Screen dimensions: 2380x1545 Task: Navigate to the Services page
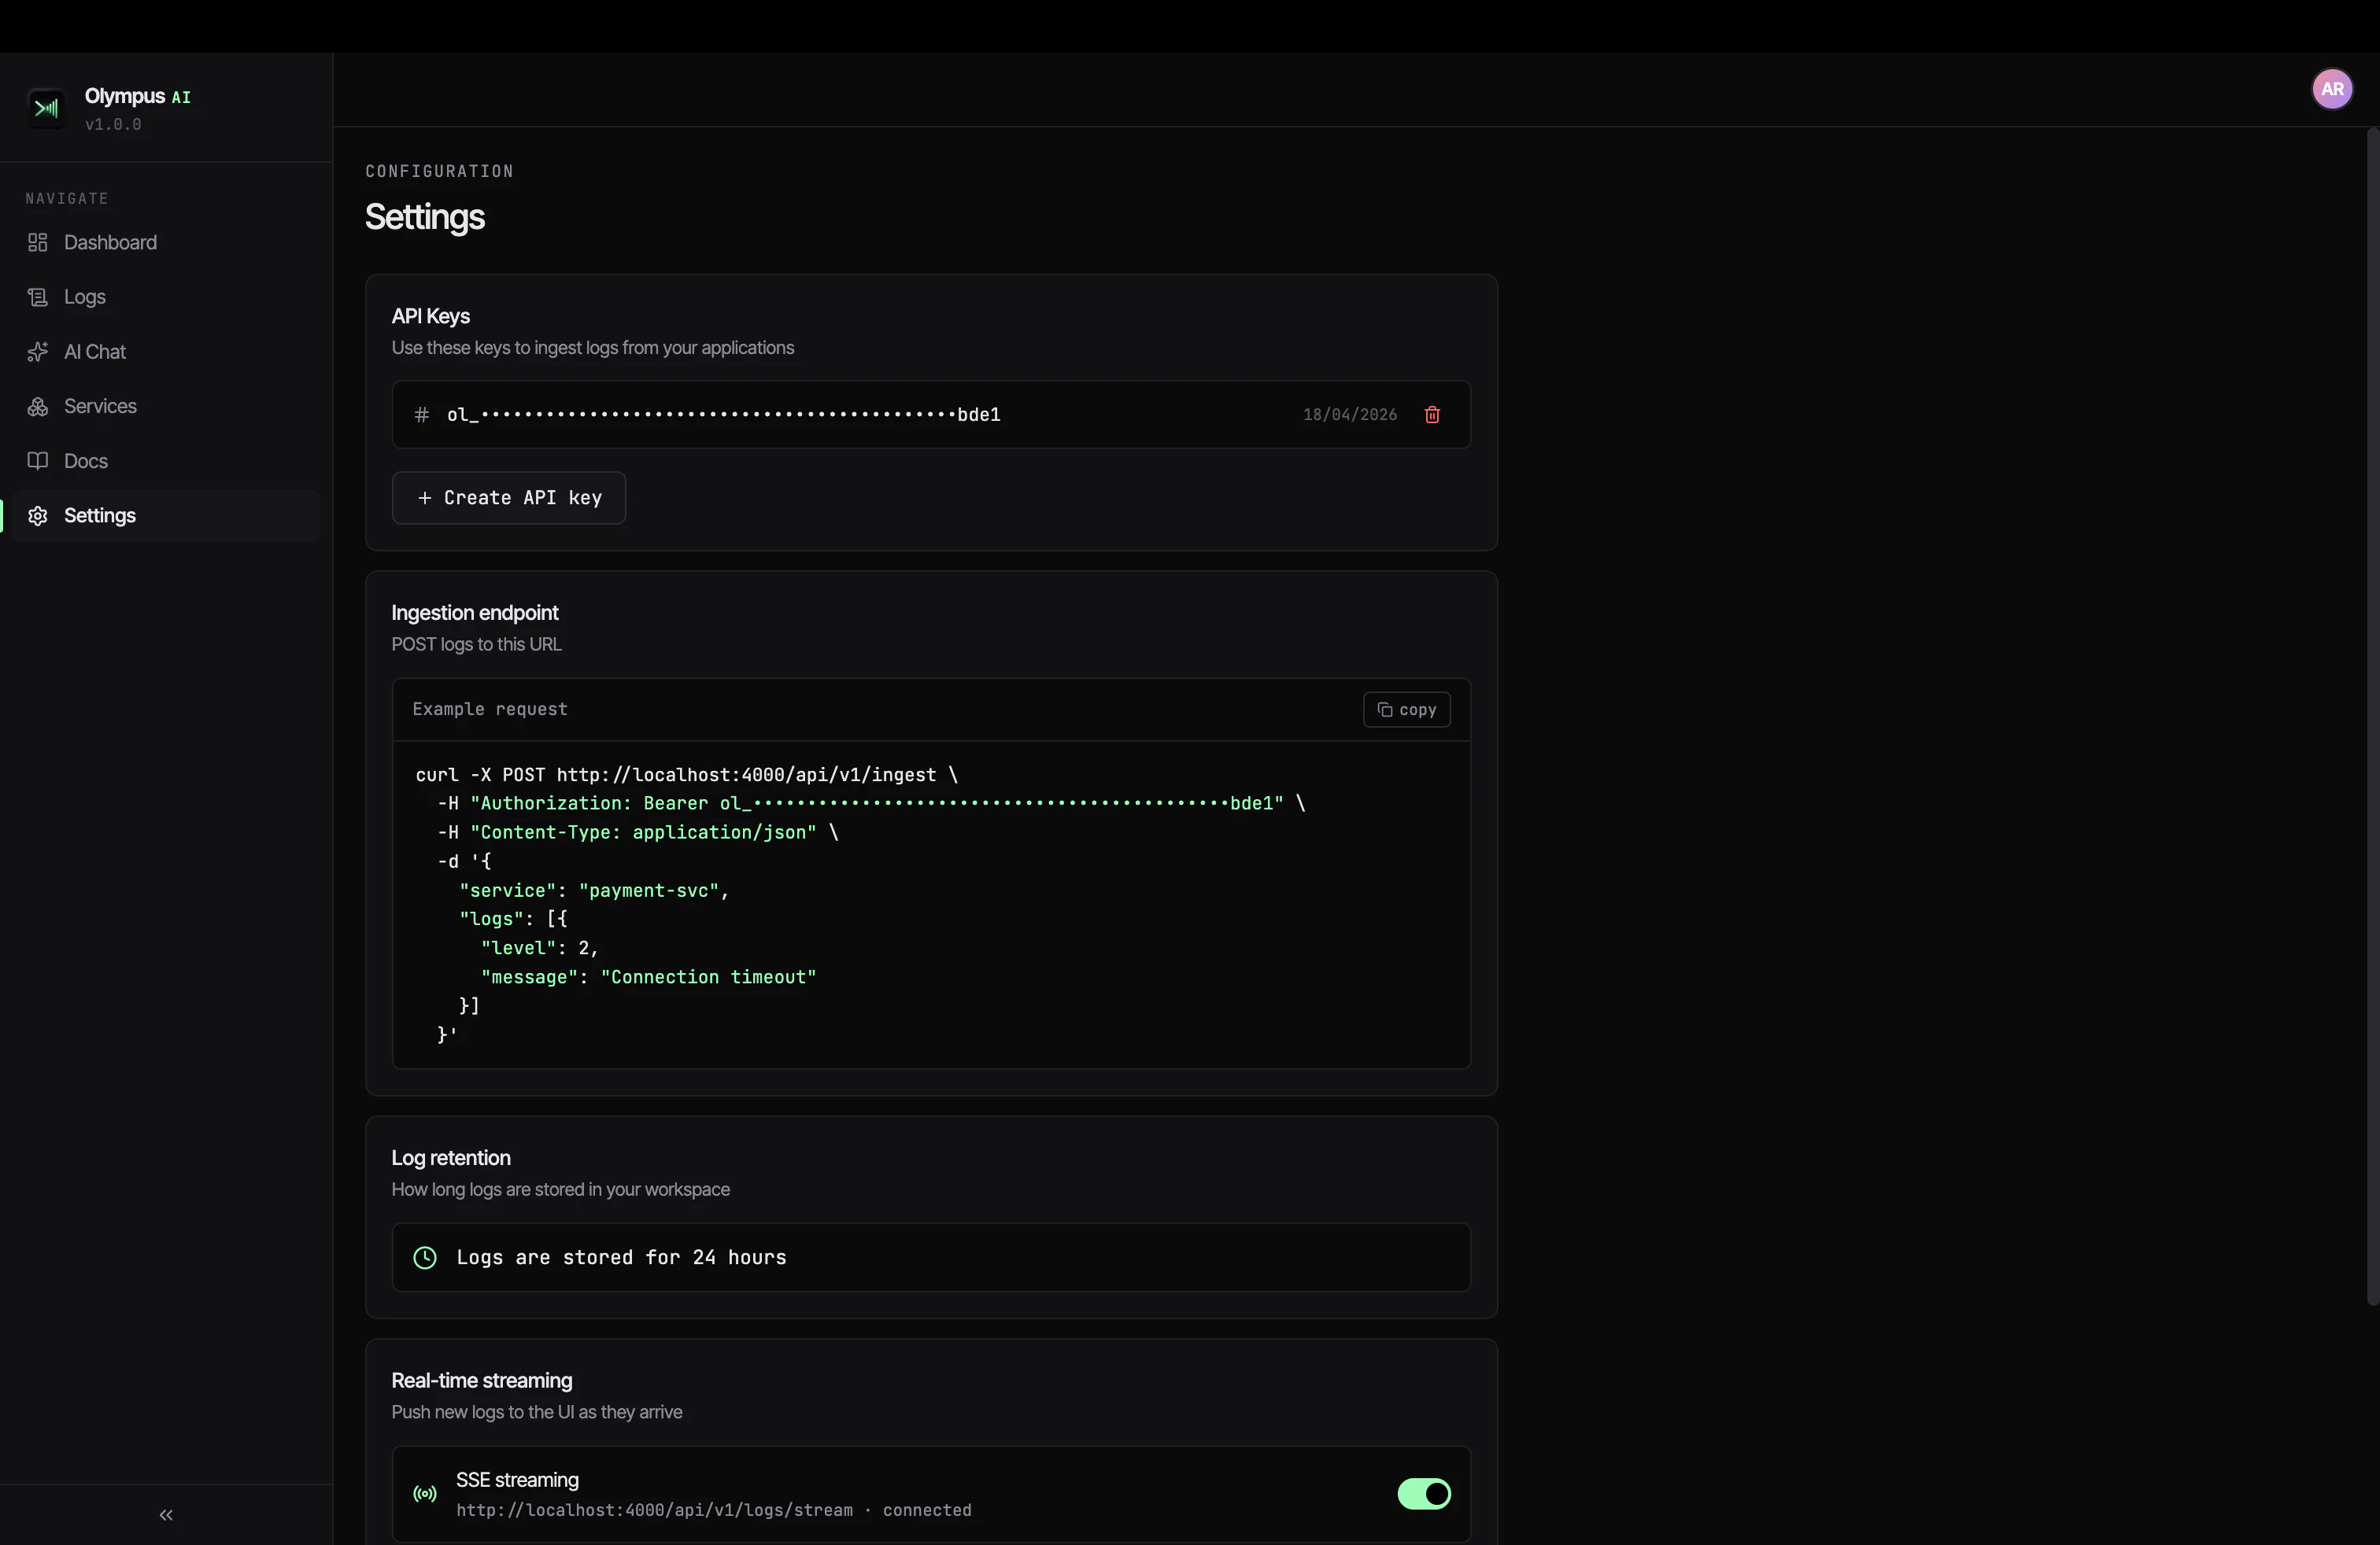pos(100,407)
